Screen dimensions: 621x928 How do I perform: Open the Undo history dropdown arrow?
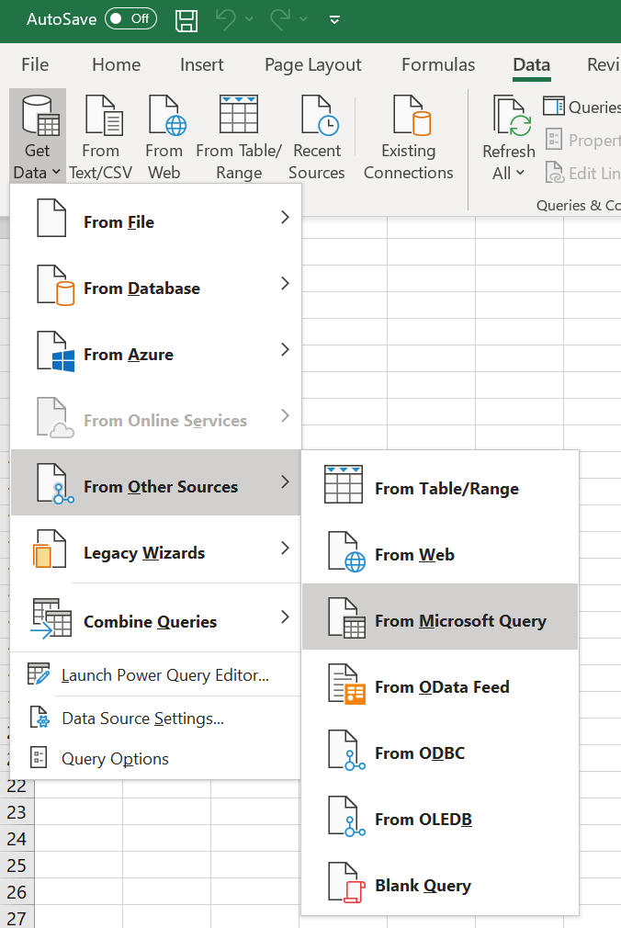pos(249,19)
